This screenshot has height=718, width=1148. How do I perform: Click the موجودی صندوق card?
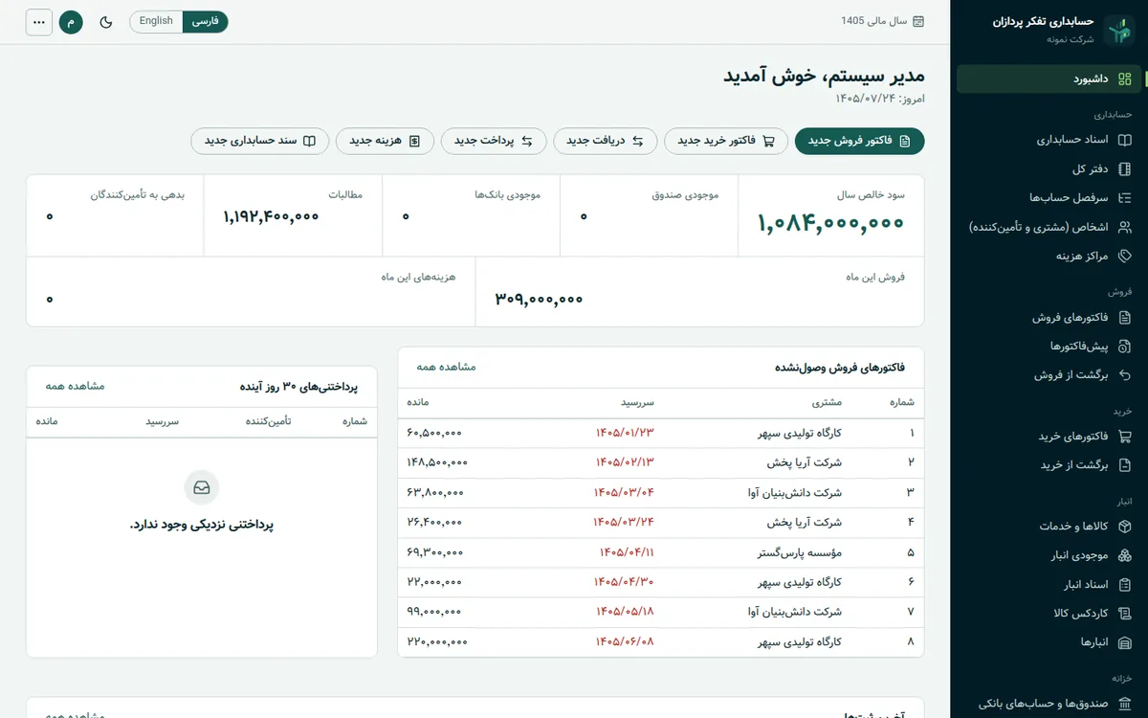click(650, 215)
